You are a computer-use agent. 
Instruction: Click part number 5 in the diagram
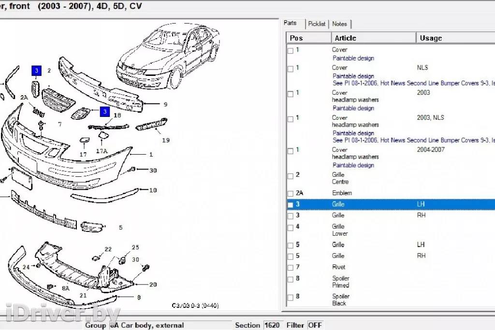click(120, 228)
